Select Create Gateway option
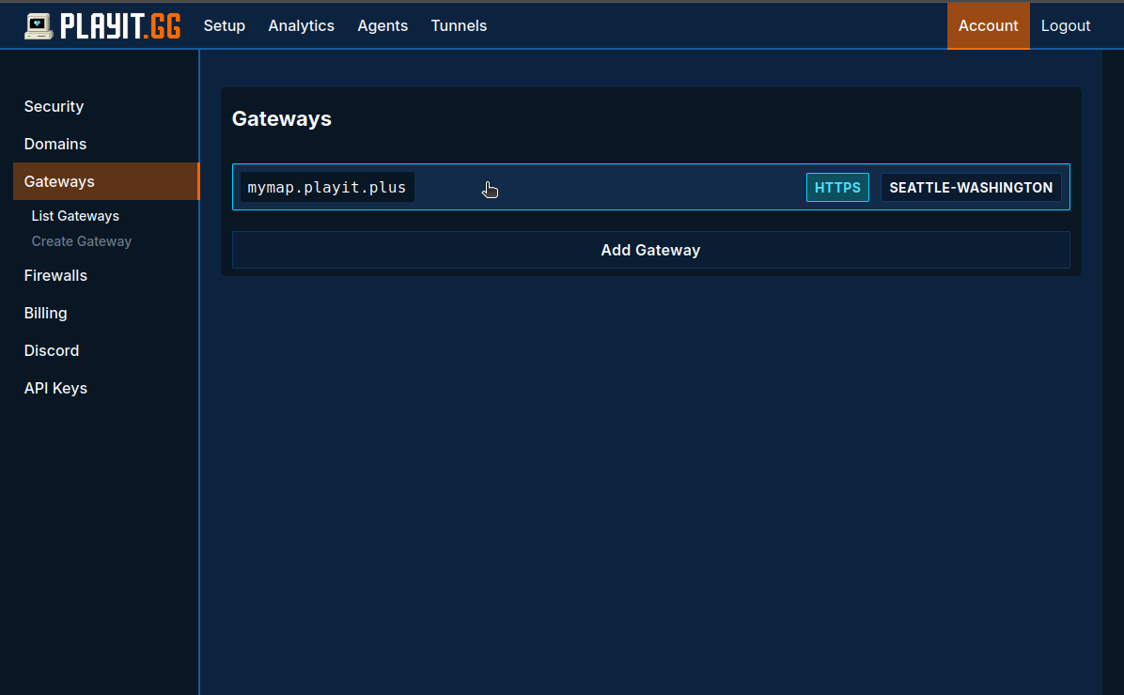The image size is (1124, 695). 82,241
